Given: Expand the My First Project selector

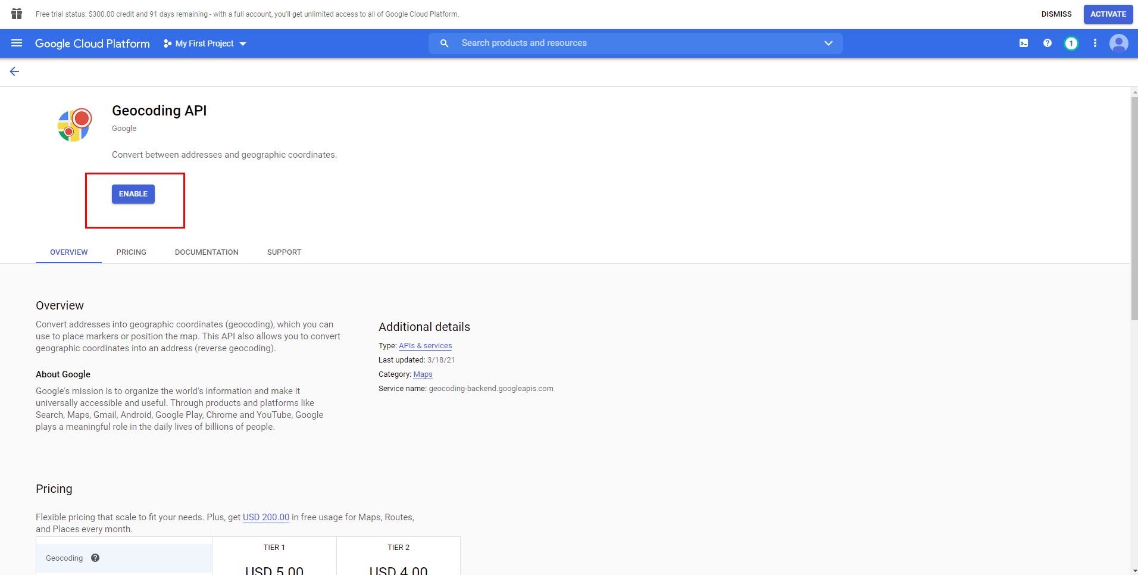Looking at the screenshot, I should (205, 43).
